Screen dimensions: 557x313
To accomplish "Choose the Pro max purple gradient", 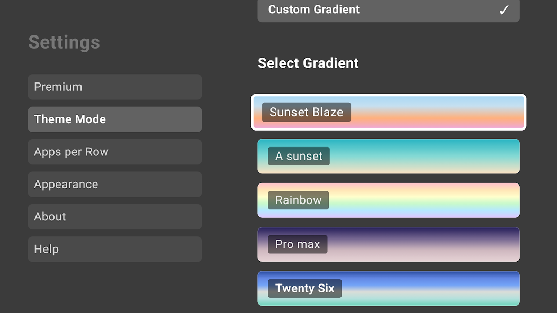I will coord(424,244).
